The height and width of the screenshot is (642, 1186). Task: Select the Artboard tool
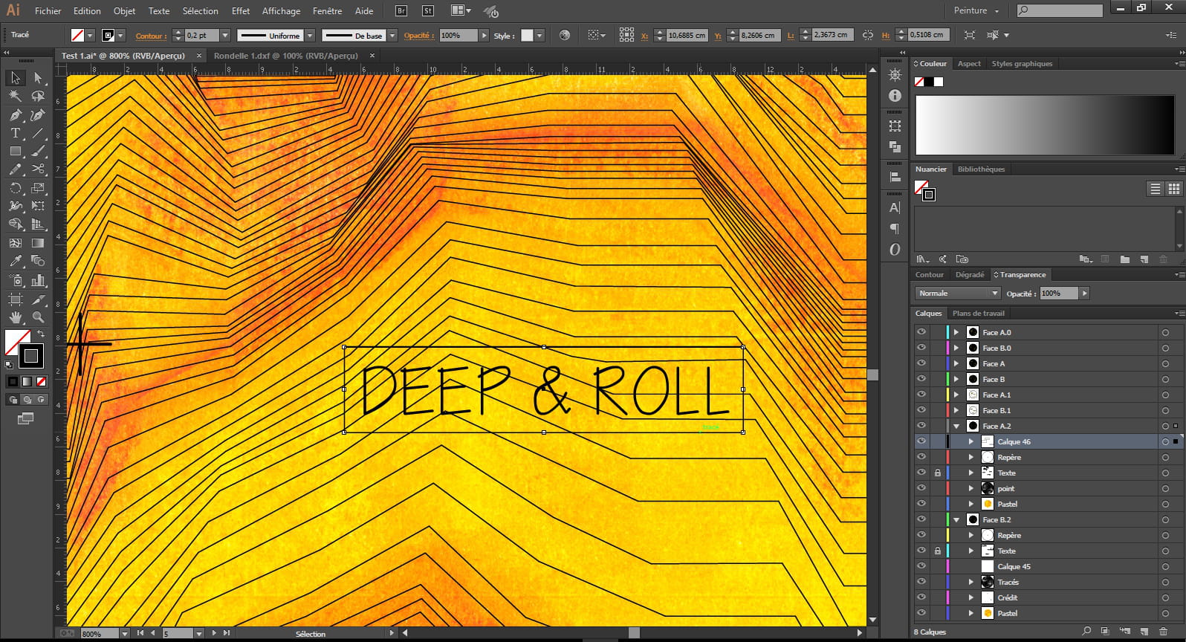15,299
